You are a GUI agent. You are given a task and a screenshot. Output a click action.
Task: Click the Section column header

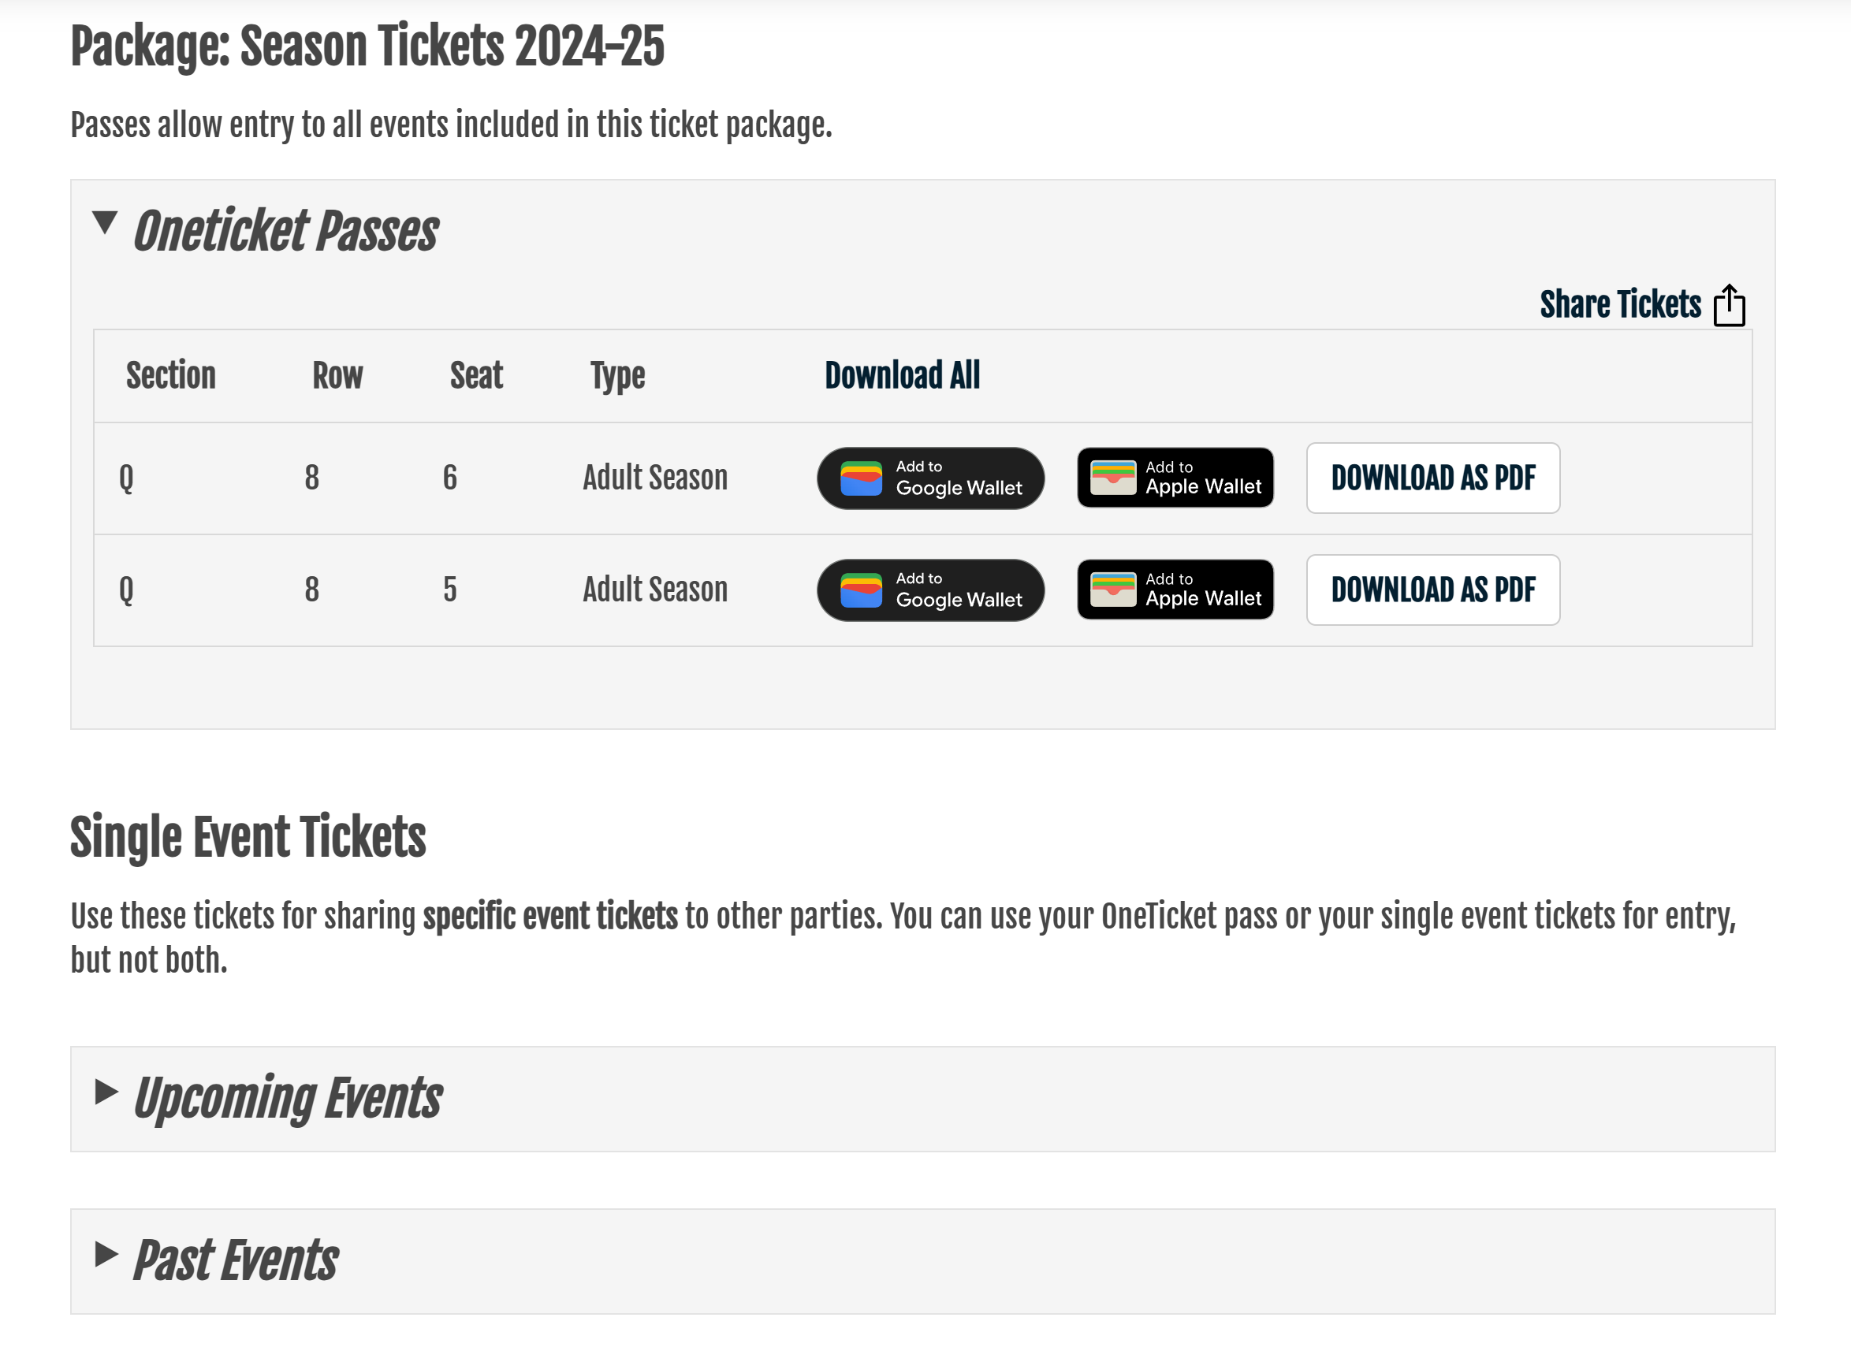click(170, 376)
